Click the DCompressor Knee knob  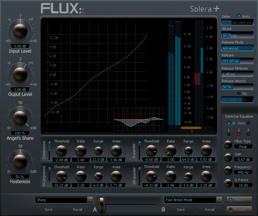116,176
